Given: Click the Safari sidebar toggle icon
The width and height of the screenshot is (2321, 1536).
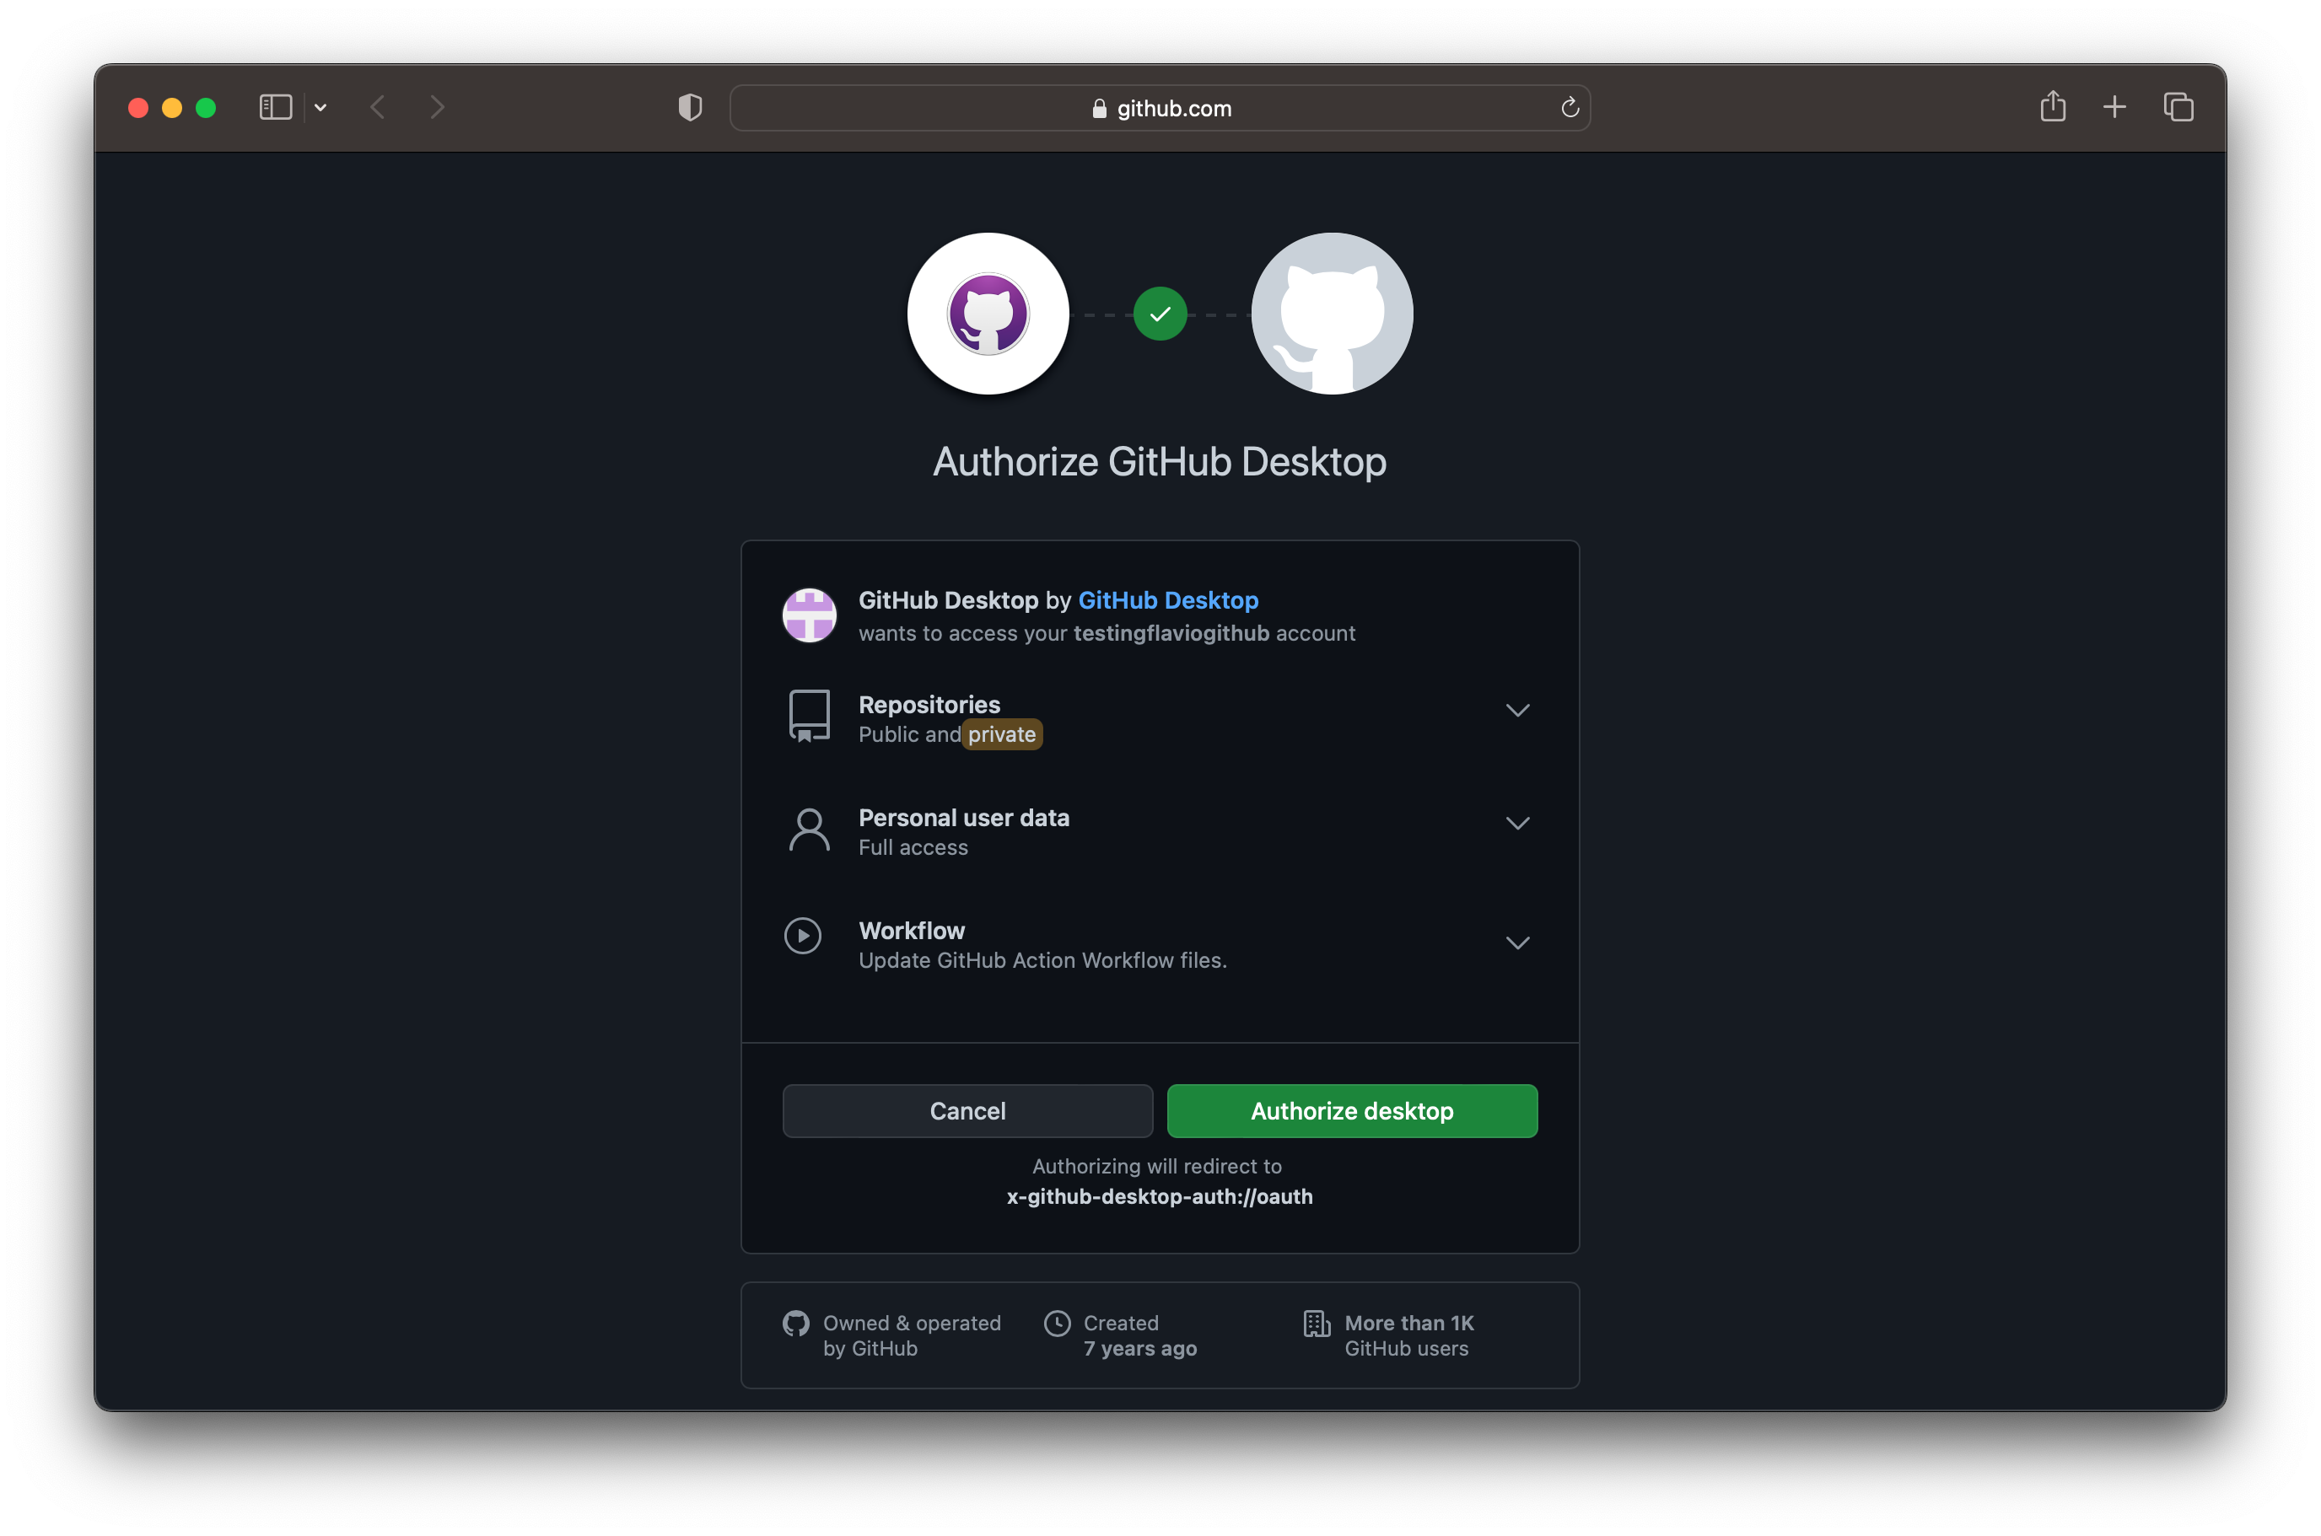Looking at the screenshot, I should pyautogui.click(x=275, y=107).
